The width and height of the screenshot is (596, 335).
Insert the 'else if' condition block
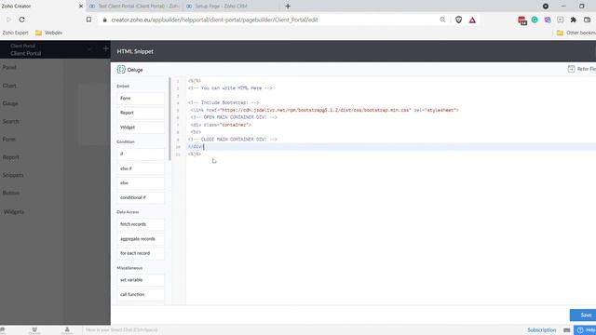(x=141, y=168)
